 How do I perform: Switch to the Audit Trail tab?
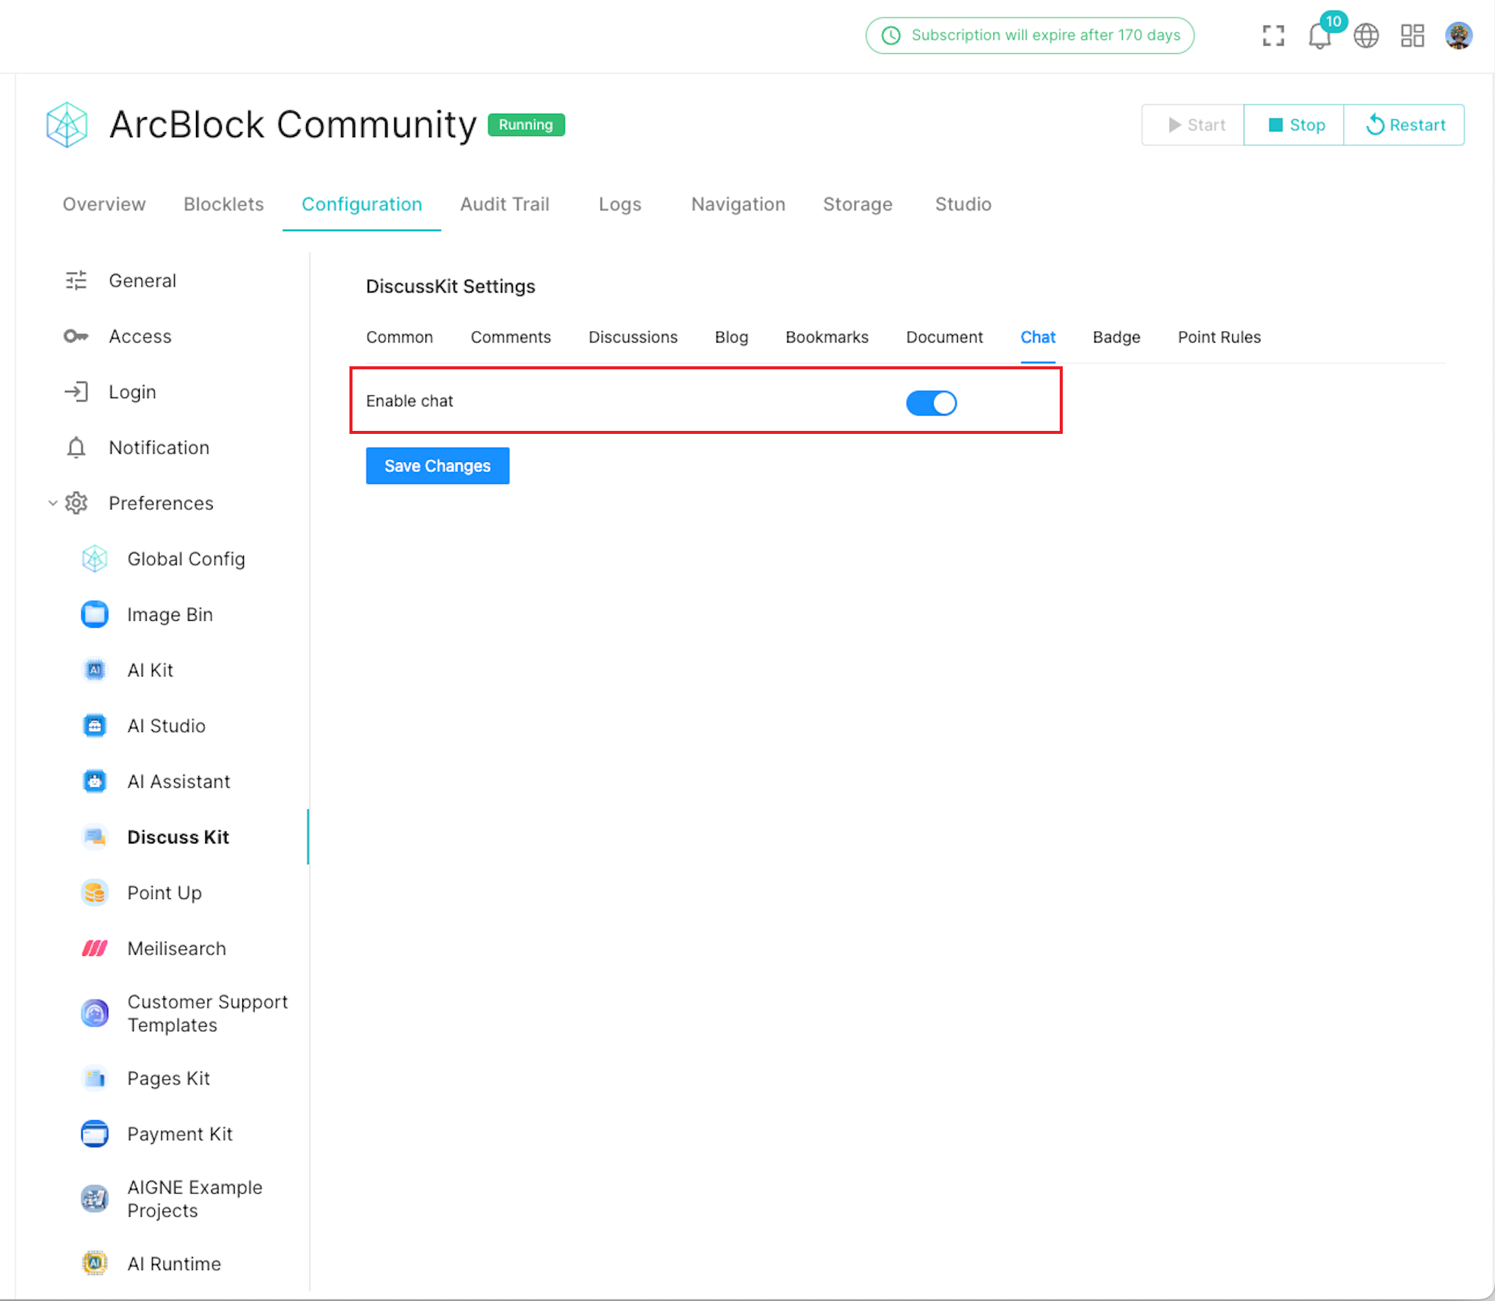[504, 204]
